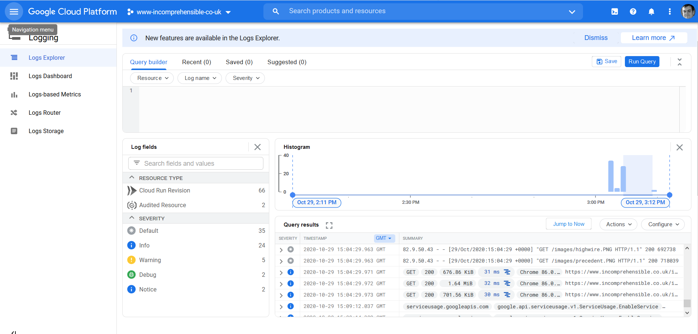Click the search magnifier icon

click(276, 11)
